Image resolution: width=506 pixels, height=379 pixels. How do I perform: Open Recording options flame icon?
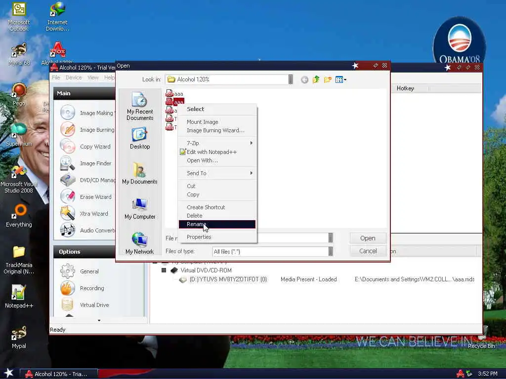(68, 288)
